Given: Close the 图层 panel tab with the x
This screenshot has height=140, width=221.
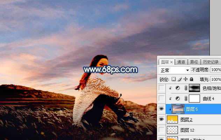Looking at the screenshot, I should pyautogui.click(x=171, y=62).
